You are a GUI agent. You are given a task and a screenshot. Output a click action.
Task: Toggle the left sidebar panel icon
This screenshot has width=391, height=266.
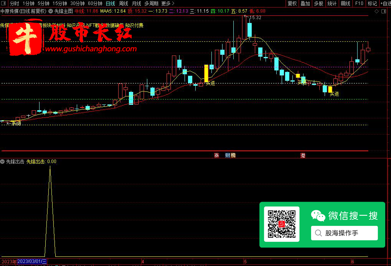point(3,3)
